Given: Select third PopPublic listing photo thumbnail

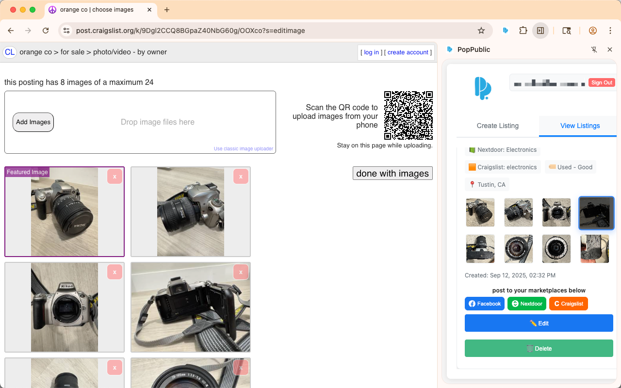Looking at the screenshot, I should tap(556, 212).
